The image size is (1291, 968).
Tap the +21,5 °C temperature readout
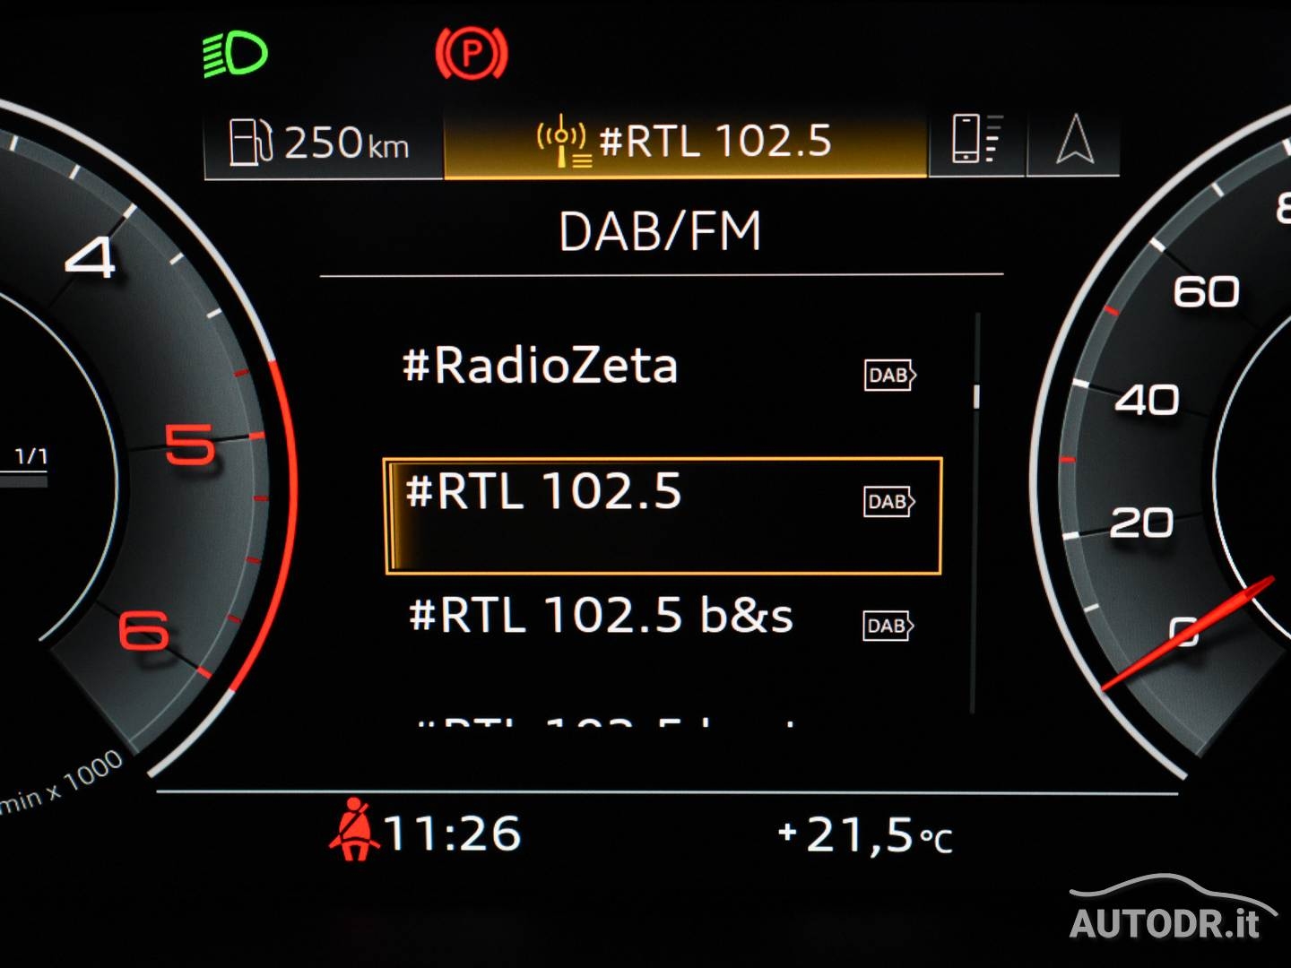point(864,835)
